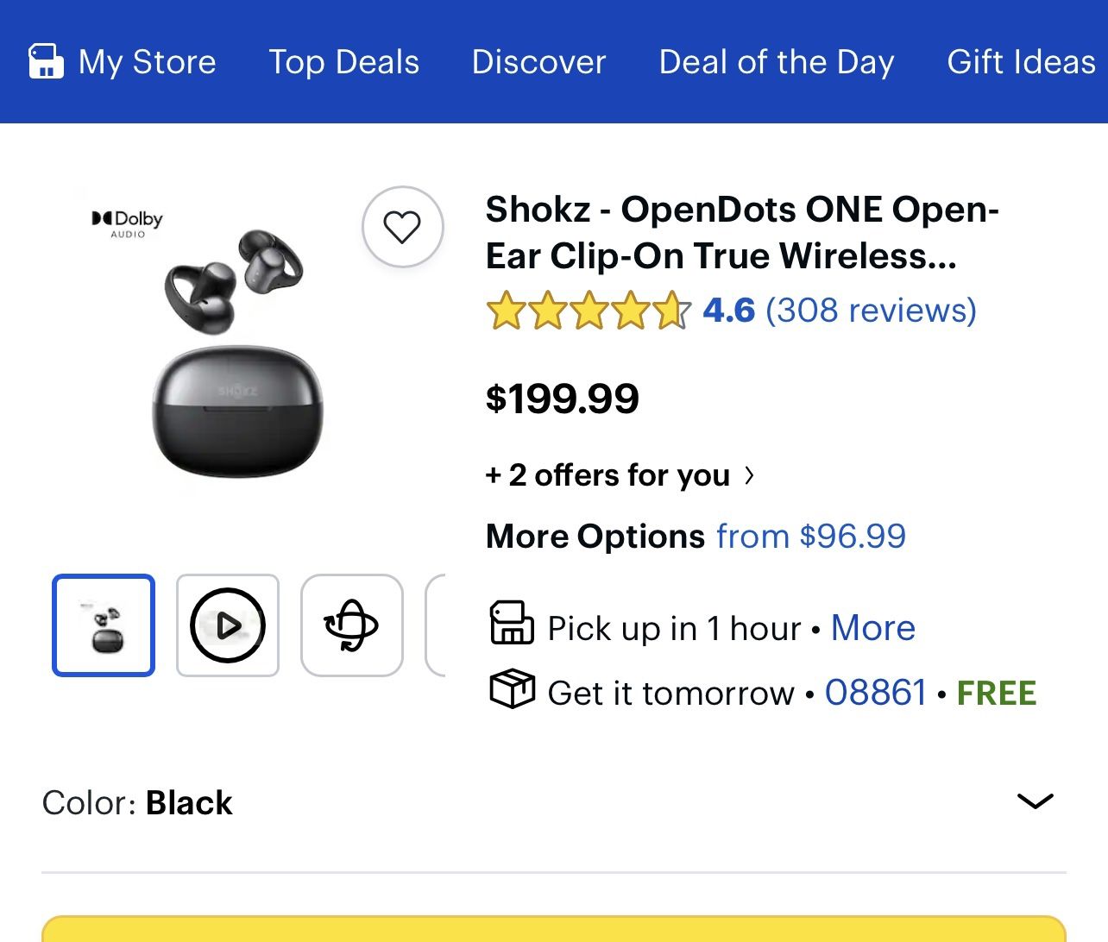Open the Top Deals menu item
The width and height of the screenshot is (1108, 942).
[x=343, y=62]
